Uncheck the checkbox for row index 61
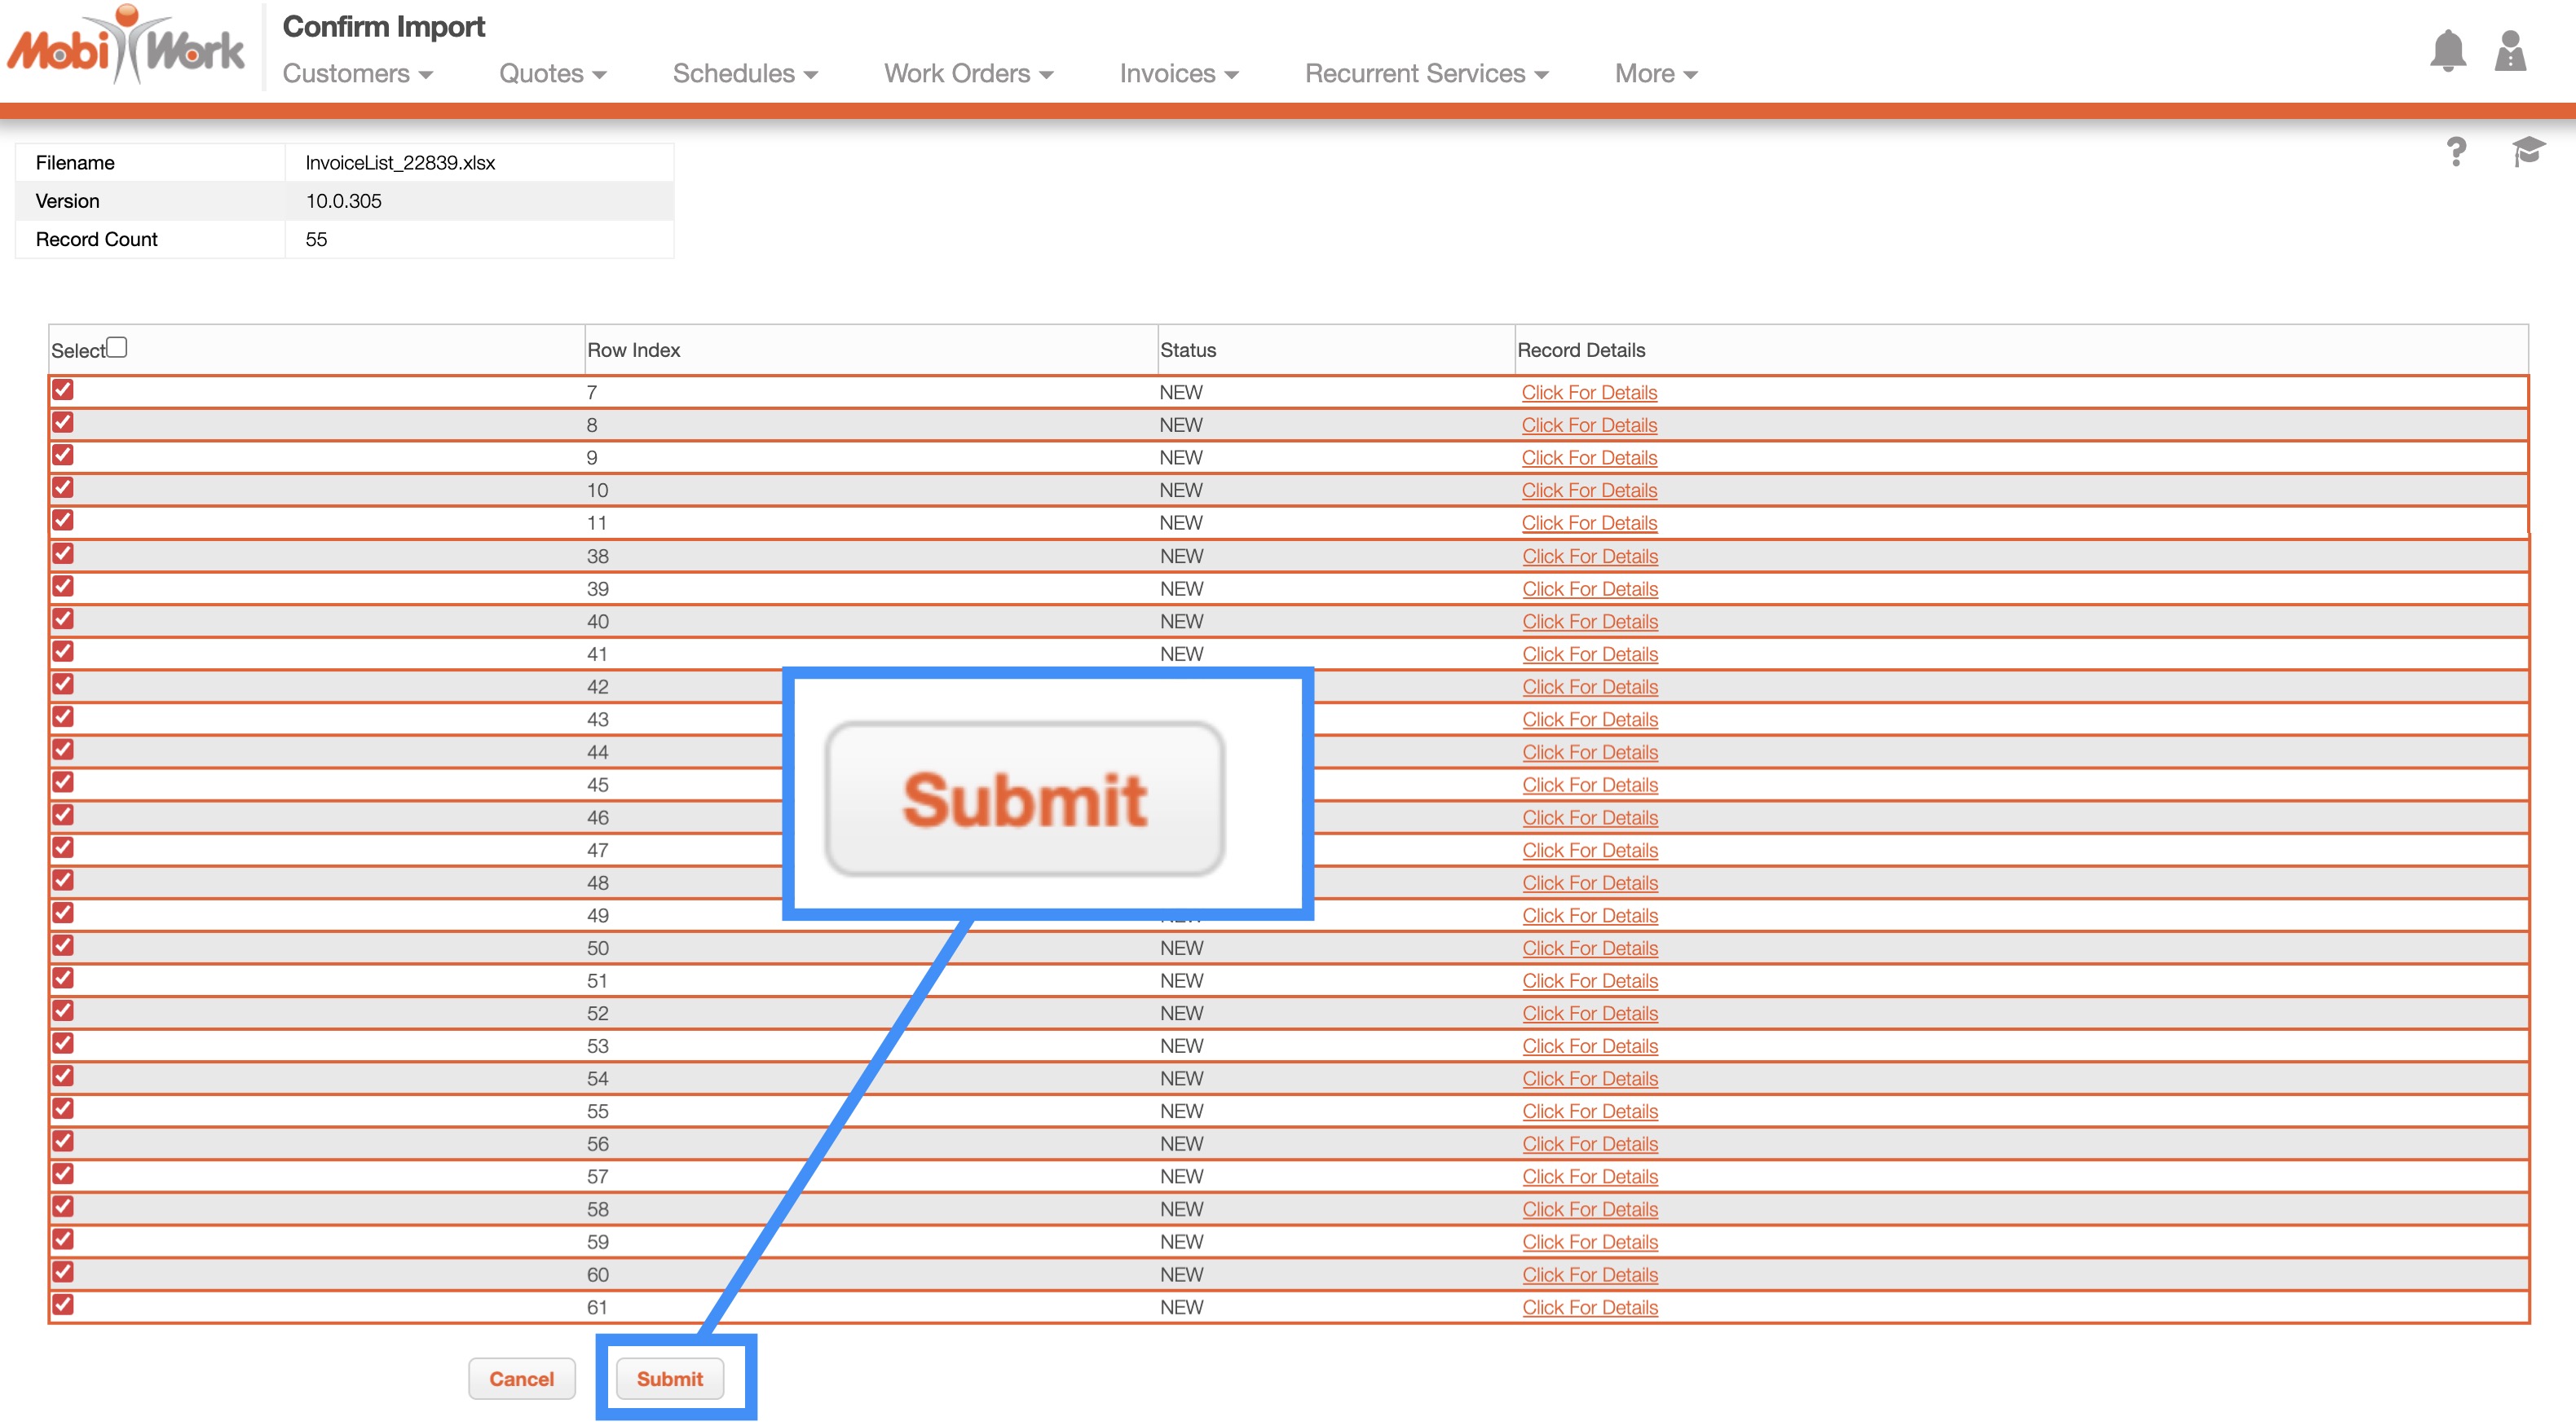2576x1426 pixels. tap(63, 1304)
